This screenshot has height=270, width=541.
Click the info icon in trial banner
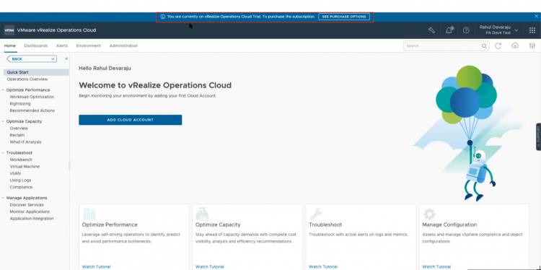tap(163, 17)
